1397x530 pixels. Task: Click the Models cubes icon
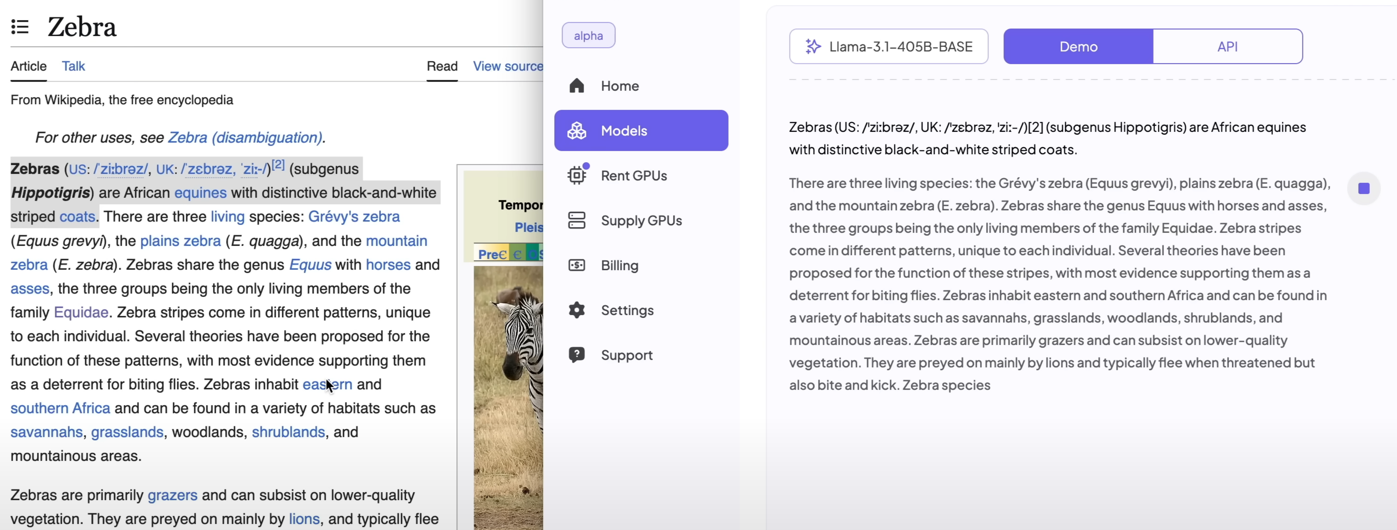[577, 130]
